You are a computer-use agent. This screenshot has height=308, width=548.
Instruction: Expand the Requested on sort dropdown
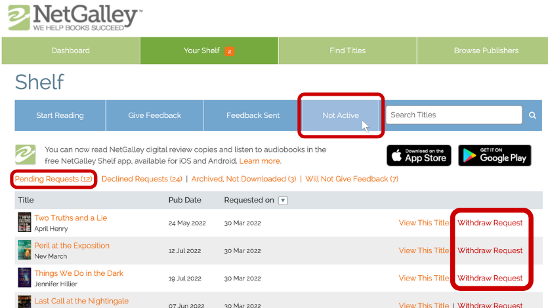283,201
